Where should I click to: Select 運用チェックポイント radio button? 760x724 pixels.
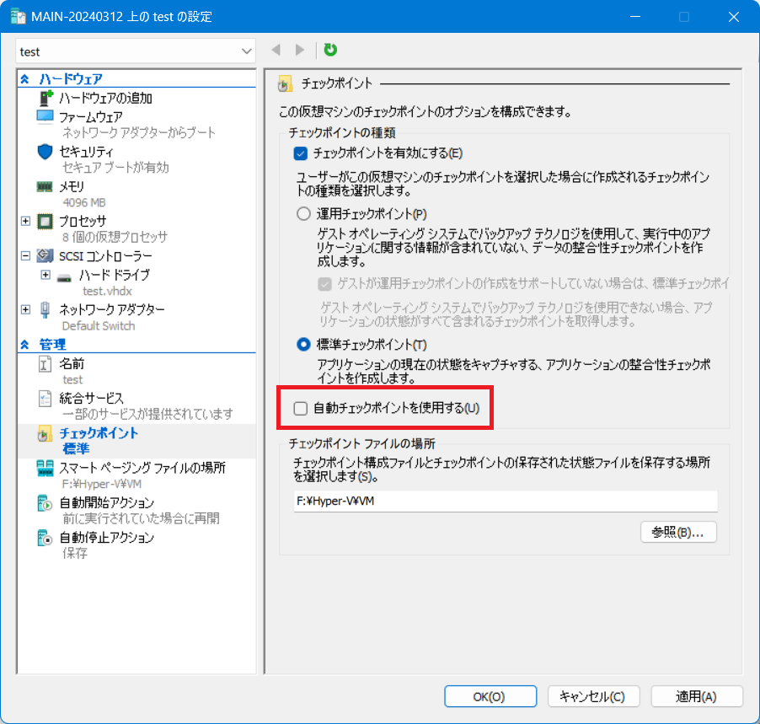coord(303,214)
